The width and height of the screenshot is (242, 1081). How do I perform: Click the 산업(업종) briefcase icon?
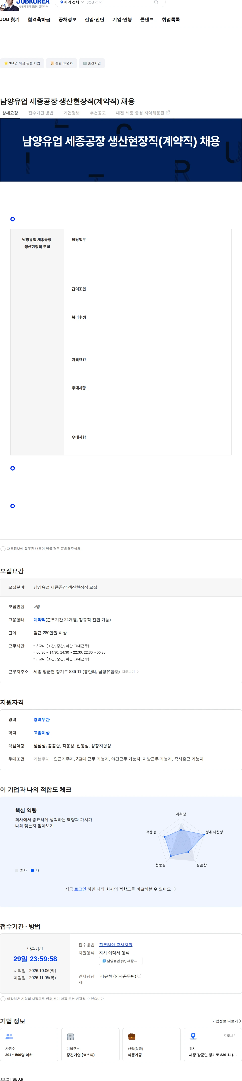coord(132,1037)
